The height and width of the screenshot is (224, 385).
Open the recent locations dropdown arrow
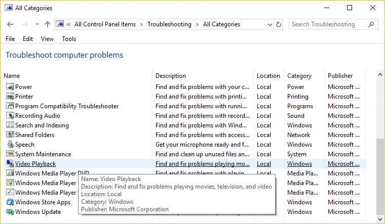[x=37, y=24]
